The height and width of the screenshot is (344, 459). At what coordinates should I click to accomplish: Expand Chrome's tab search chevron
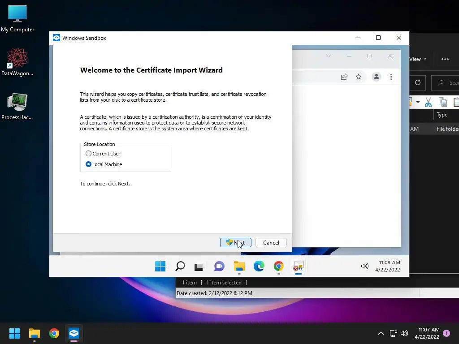(329, 56)
